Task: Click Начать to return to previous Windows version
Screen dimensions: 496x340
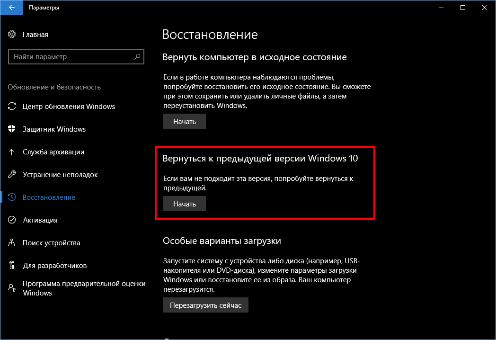Action: click(x=184, y=204)
